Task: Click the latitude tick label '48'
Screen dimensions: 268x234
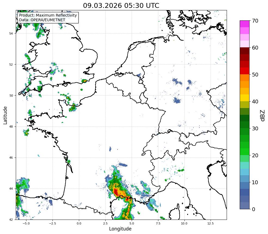Action: click(11, 127)
